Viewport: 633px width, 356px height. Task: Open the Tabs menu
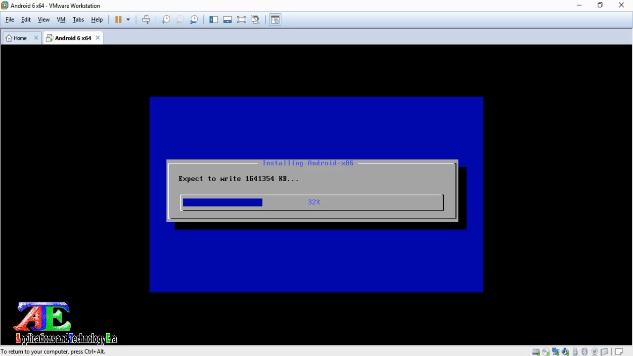[78, 20]
